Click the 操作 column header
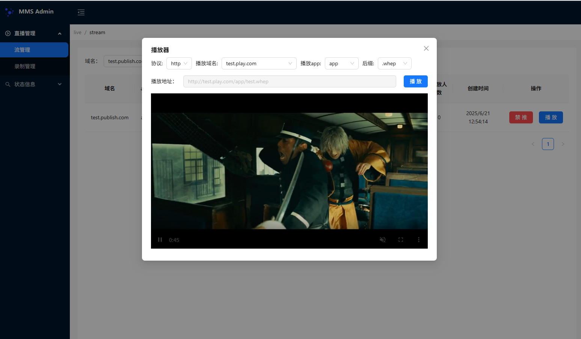This screenshot has width=581, height=339. 536,88
